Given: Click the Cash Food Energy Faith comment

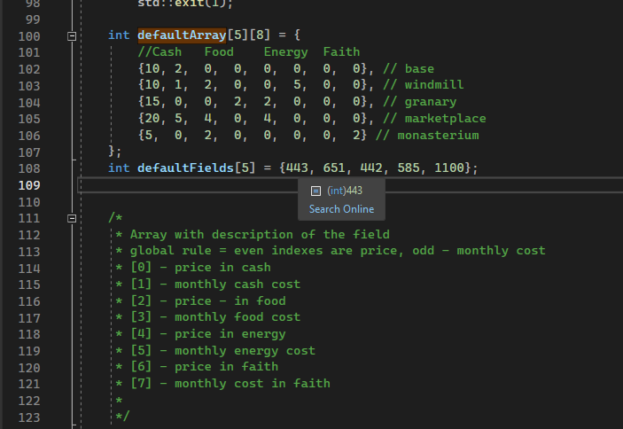Looking at the screenshot, I should click(248, 52).
